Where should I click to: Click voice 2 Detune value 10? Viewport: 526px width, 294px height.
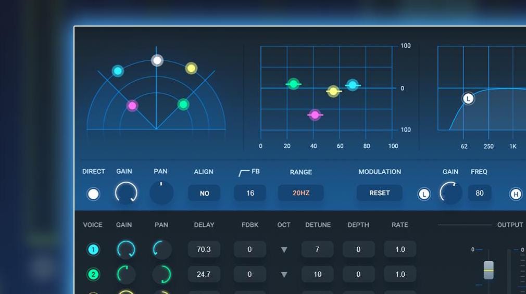pyautogui.click(x=317, y=274)
